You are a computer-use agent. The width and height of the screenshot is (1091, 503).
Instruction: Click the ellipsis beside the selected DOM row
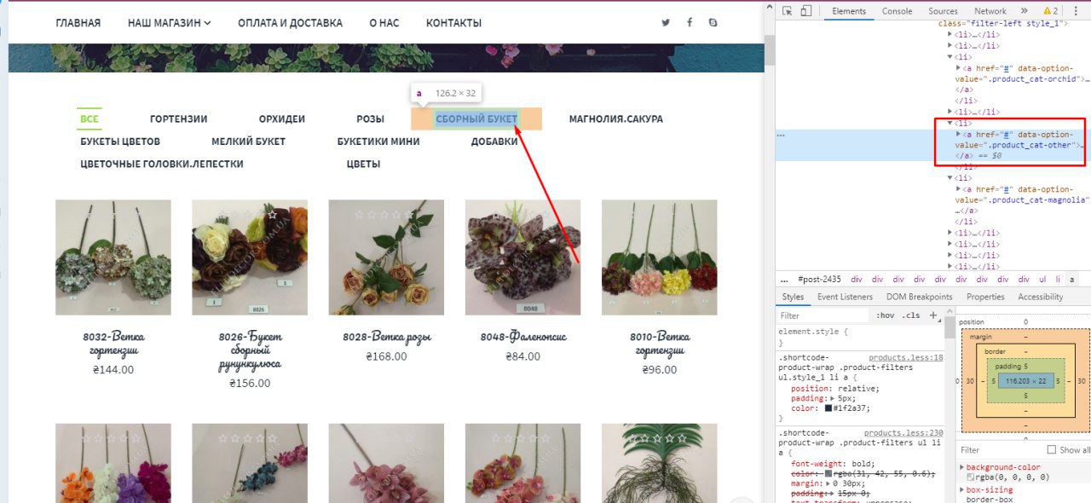pos(781,136)
